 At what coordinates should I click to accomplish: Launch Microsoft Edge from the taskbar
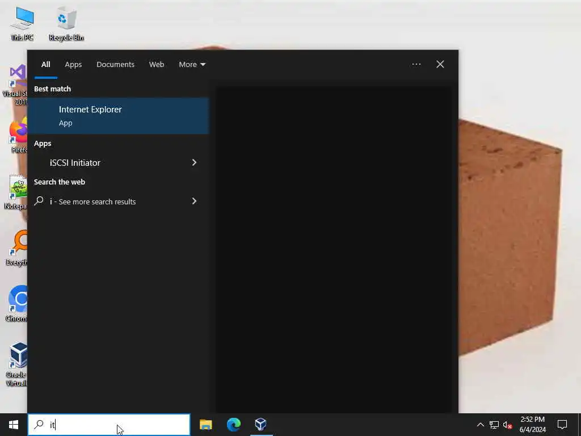233,425
